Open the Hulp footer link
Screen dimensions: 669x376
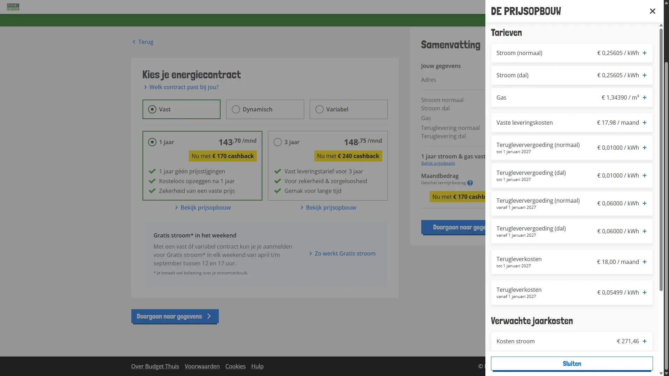(x=257, y=366)
